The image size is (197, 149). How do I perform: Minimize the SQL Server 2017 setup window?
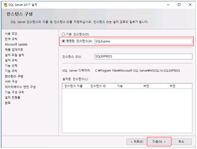pyautogui.click(x=168, y=5)
